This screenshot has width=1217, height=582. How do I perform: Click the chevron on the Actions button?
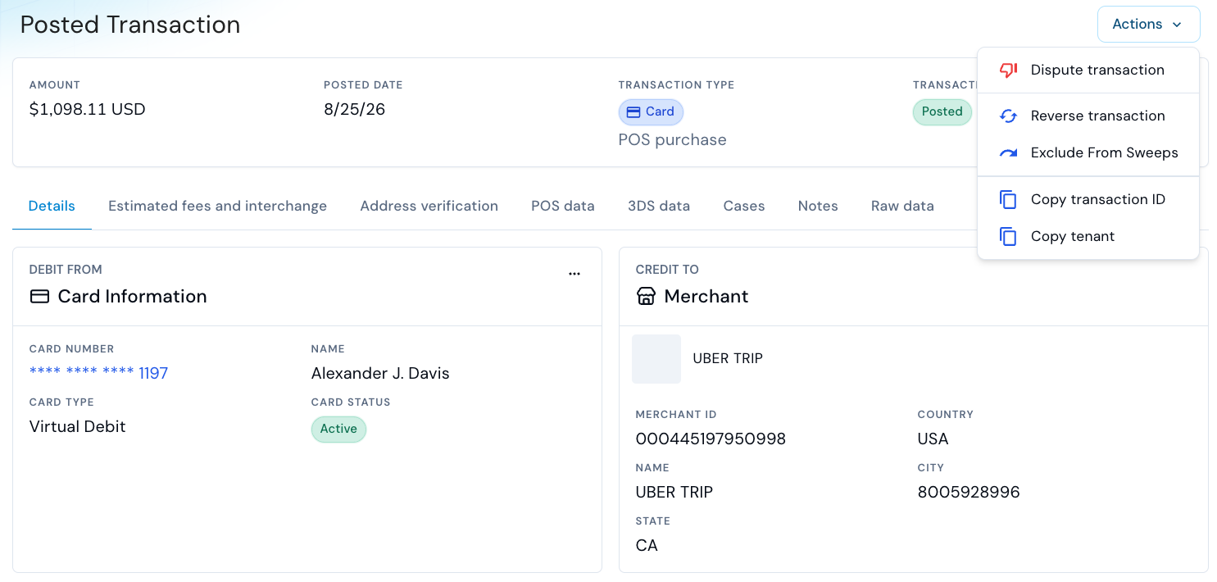(1177, 25)
